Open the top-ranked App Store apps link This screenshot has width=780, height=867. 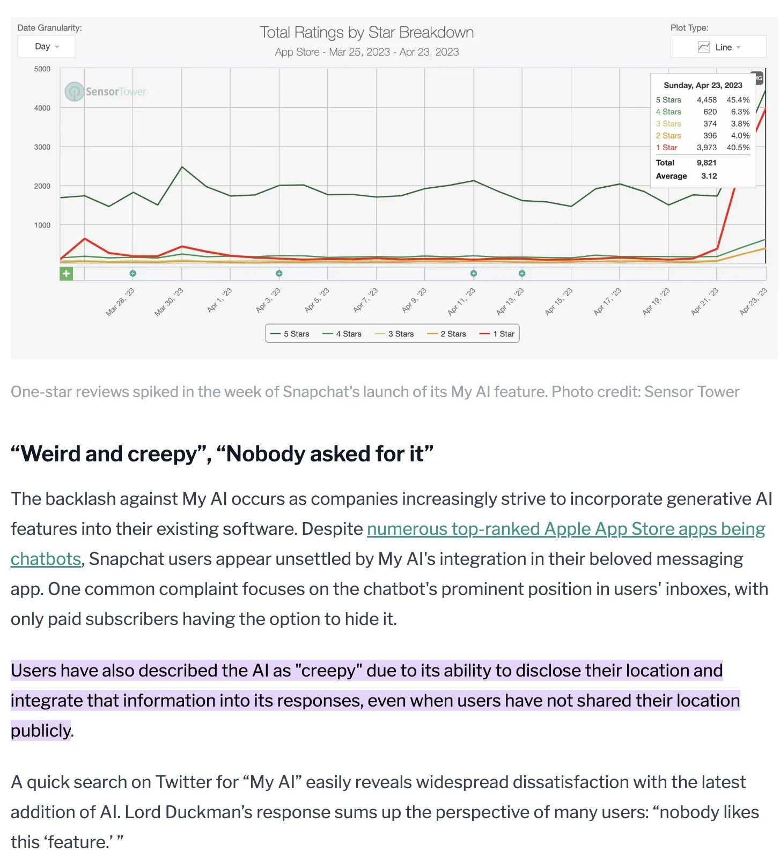566,529
